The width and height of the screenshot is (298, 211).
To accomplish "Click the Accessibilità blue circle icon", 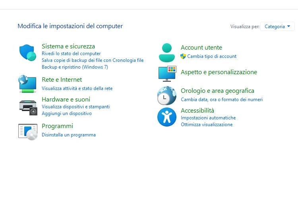I will click(x=166, y=117).
